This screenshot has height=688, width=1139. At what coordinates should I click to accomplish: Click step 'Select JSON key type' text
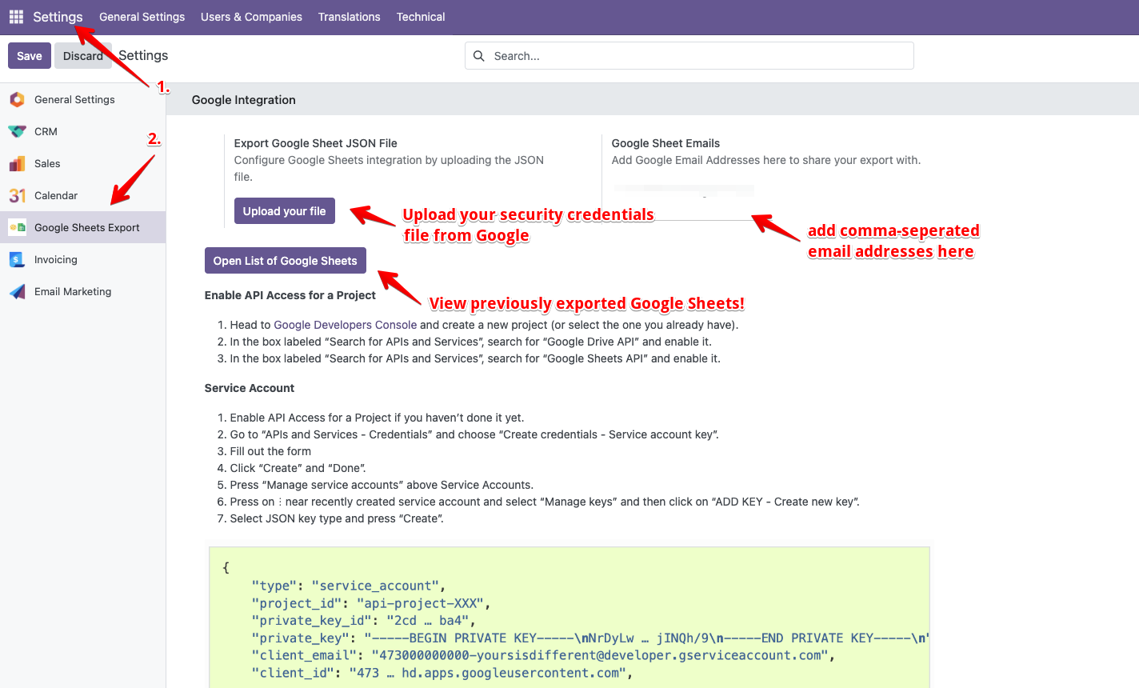click(x=337, y=518)
